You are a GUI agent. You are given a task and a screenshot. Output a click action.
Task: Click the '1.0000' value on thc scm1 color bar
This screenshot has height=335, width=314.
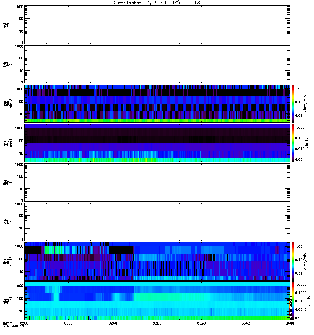click(301, 284)
